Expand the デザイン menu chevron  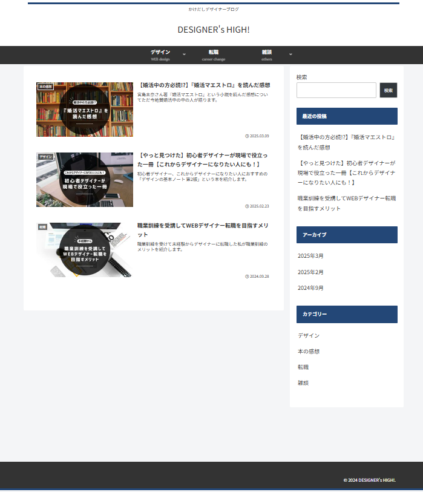(x=184, y=54)
